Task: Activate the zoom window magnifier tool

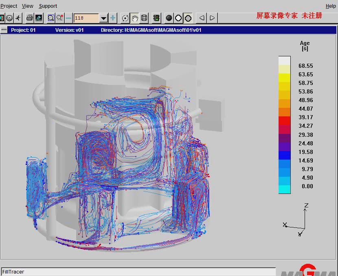Action: 50,18
